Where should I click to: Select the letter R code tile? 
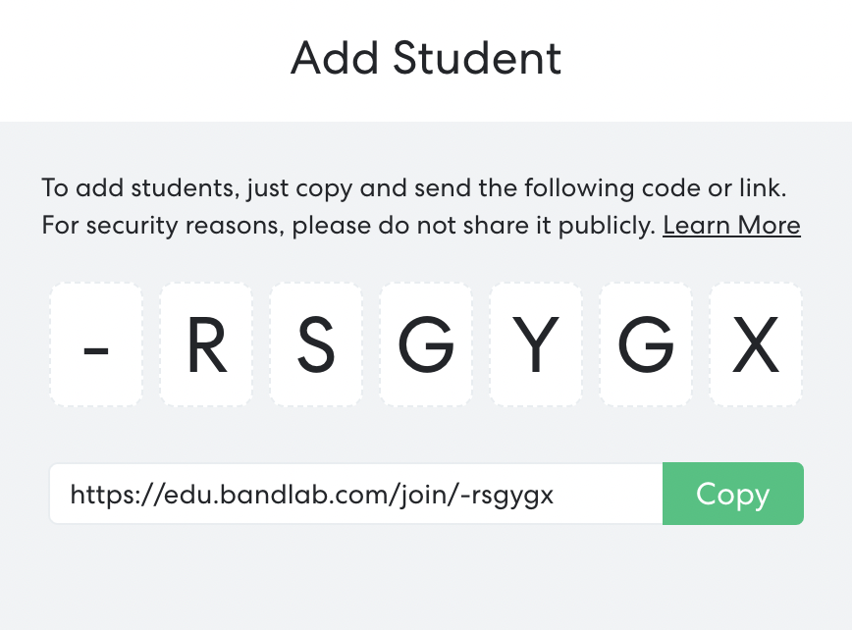click(205, 344)
